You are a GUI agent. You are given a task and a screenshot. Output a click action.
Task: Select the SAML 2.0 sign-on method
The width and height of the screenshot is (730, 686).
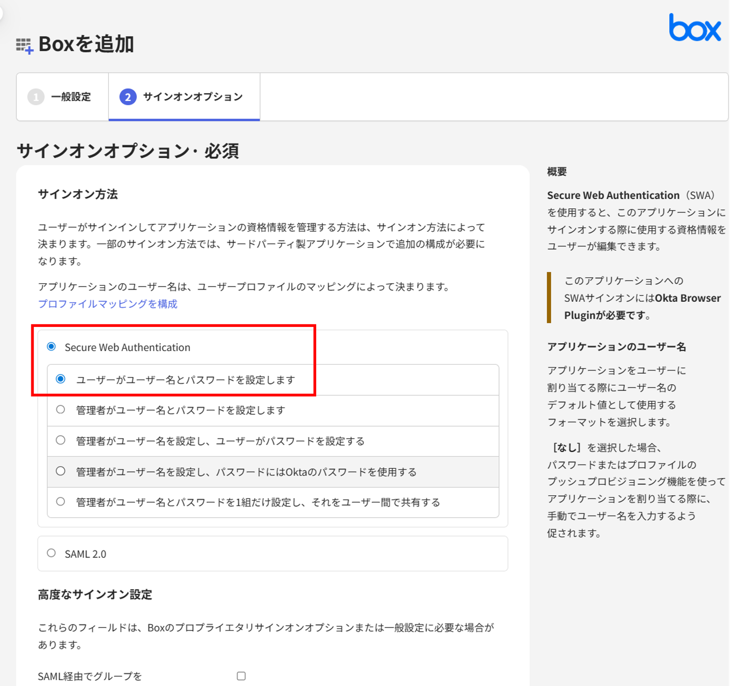pos(52,553)
